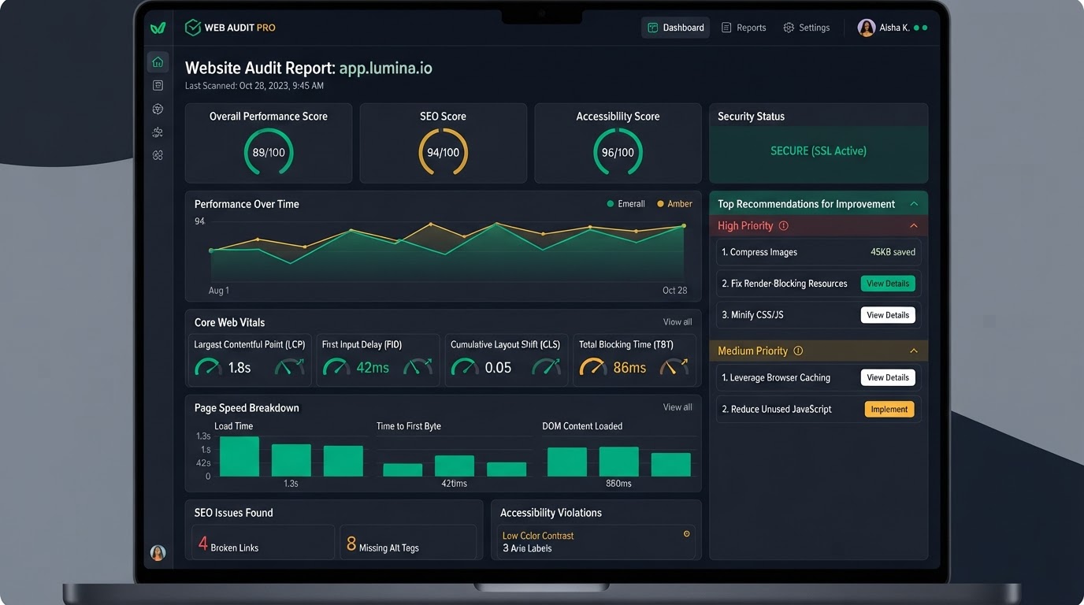Click the Overall Performance Score 89/100 ring
The image size is (1084, 605).
coord(269,152)
